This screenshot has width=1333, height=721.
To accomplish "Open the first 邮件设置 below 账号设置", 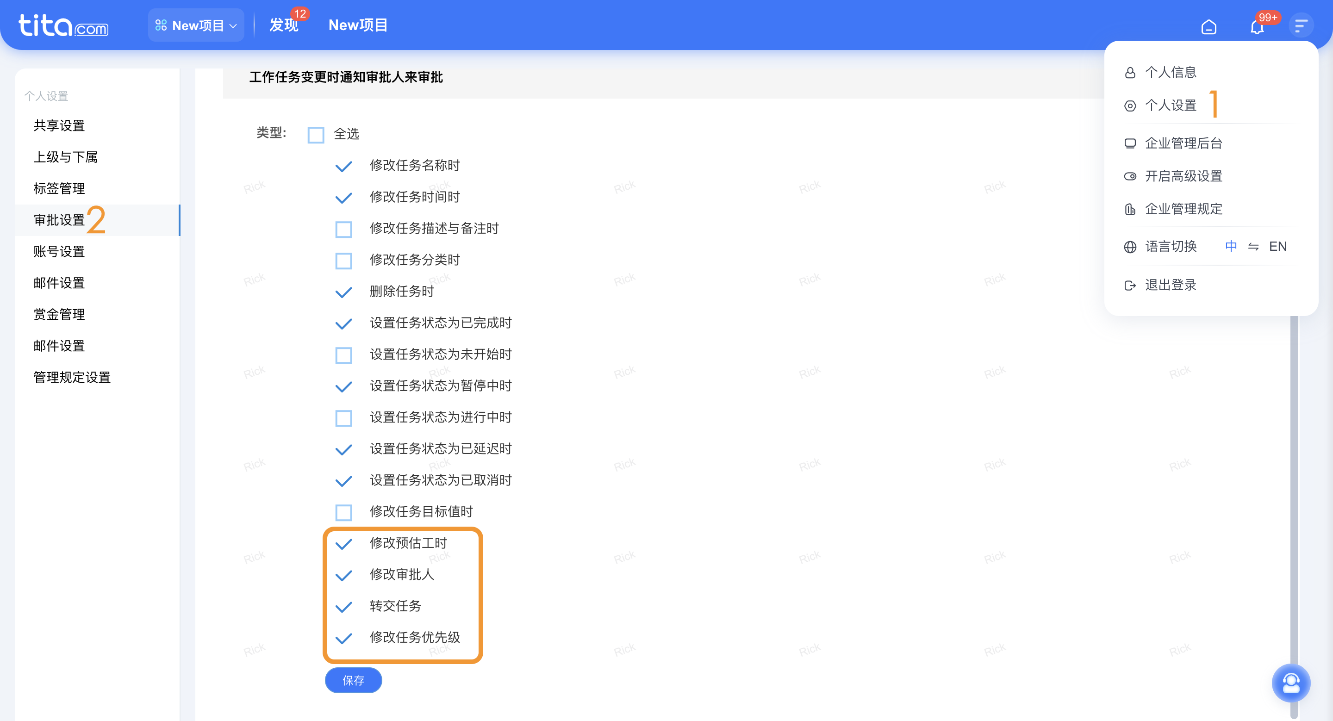I will 59,283.
